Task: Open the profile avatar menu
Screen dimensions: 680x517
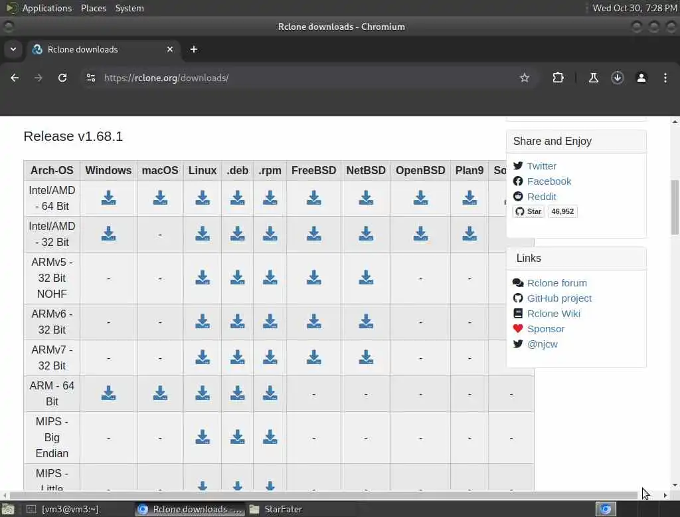Action: (x=641, y=78)
